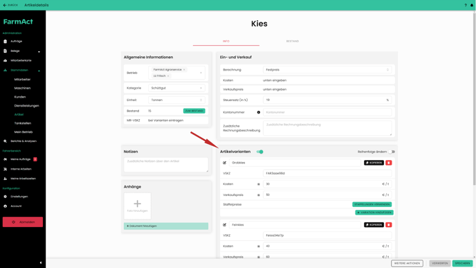
Task: Open Mein Betrieb under Stammdaten
Action: (x=24, y=132)
